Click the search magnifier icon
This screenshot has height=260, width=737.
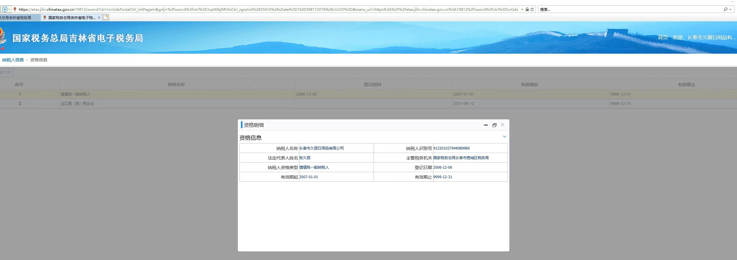click(x=725, y=9)
